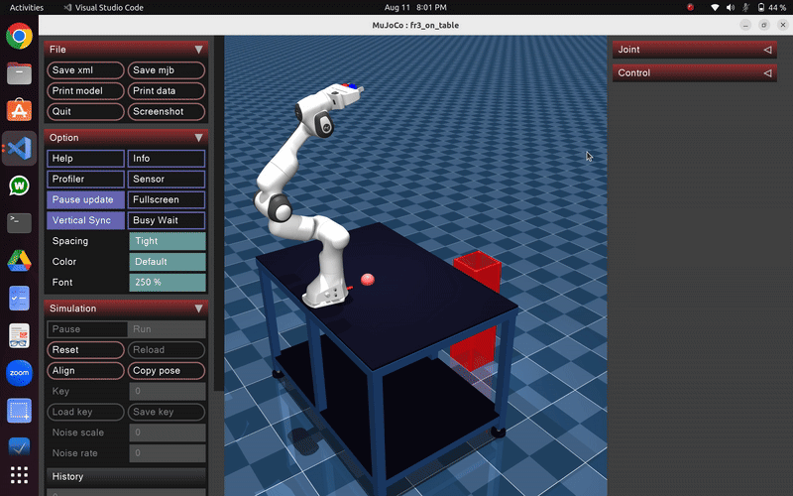Disable Pause update option

[x=85, y=200]
